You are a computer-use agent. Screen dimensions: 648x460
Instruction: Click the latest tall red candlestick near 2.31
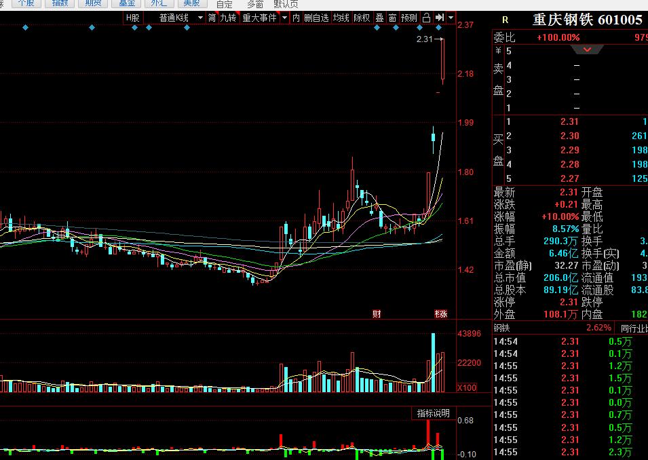tap(442, 61)
